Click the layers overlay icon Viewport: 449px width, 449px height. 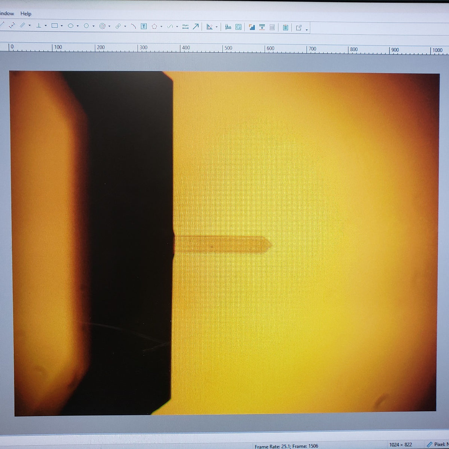coord(252,27)
